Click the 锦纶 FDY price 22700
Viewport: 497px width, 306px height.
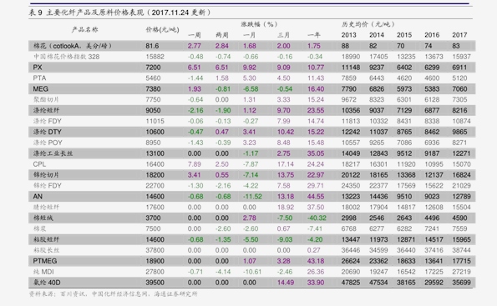(155, 186)
